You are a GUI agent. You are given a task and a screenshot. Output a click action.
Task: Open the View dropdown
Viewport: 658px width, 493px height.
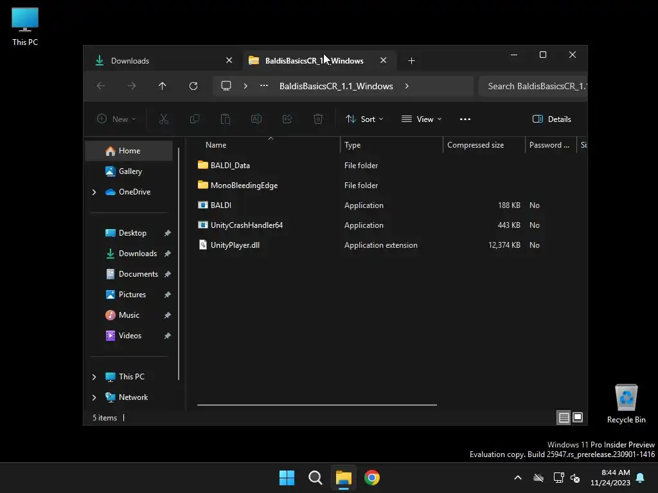422,119
